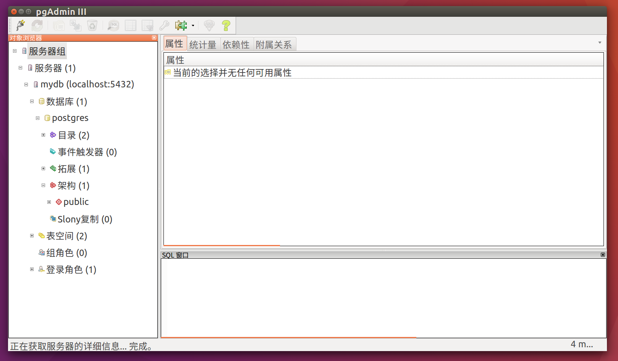
Task: Switch to the 附属关系 tab
Action: click(274, 45)
